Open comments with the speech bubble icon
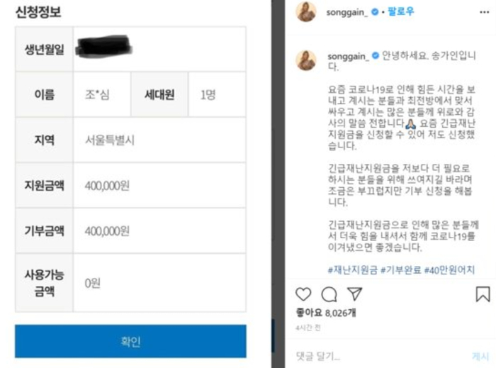The height and width of the screenshot is (368, 496). [329, 294]
